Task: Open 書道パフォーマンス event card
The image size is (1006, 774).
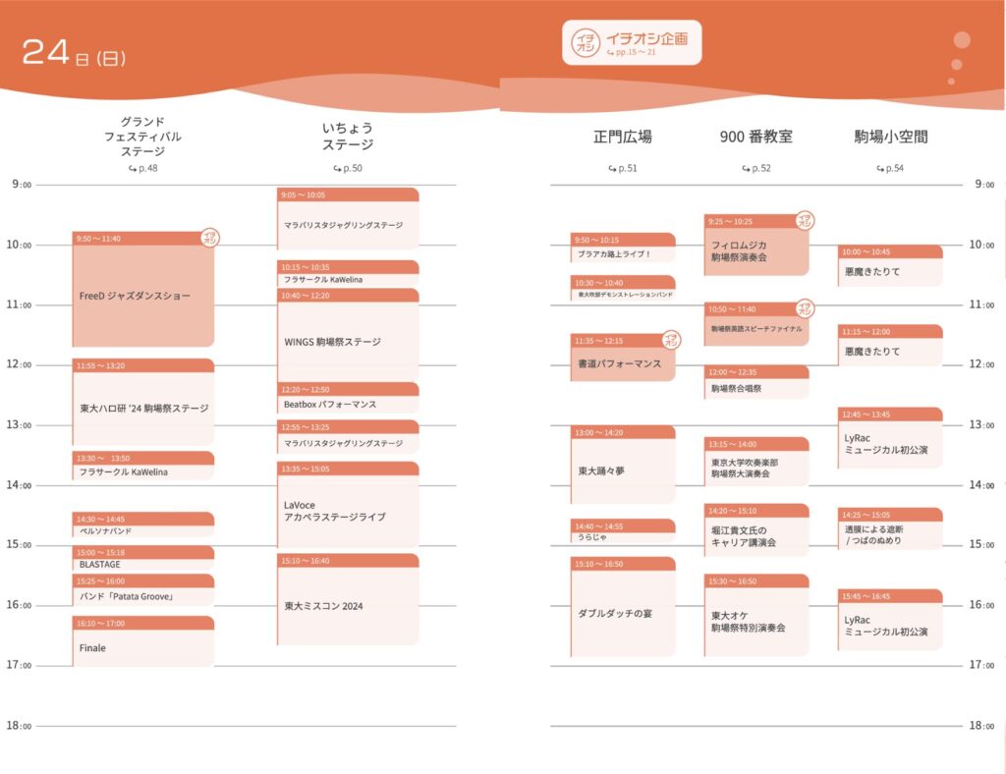Action: [x=622, y=358]
